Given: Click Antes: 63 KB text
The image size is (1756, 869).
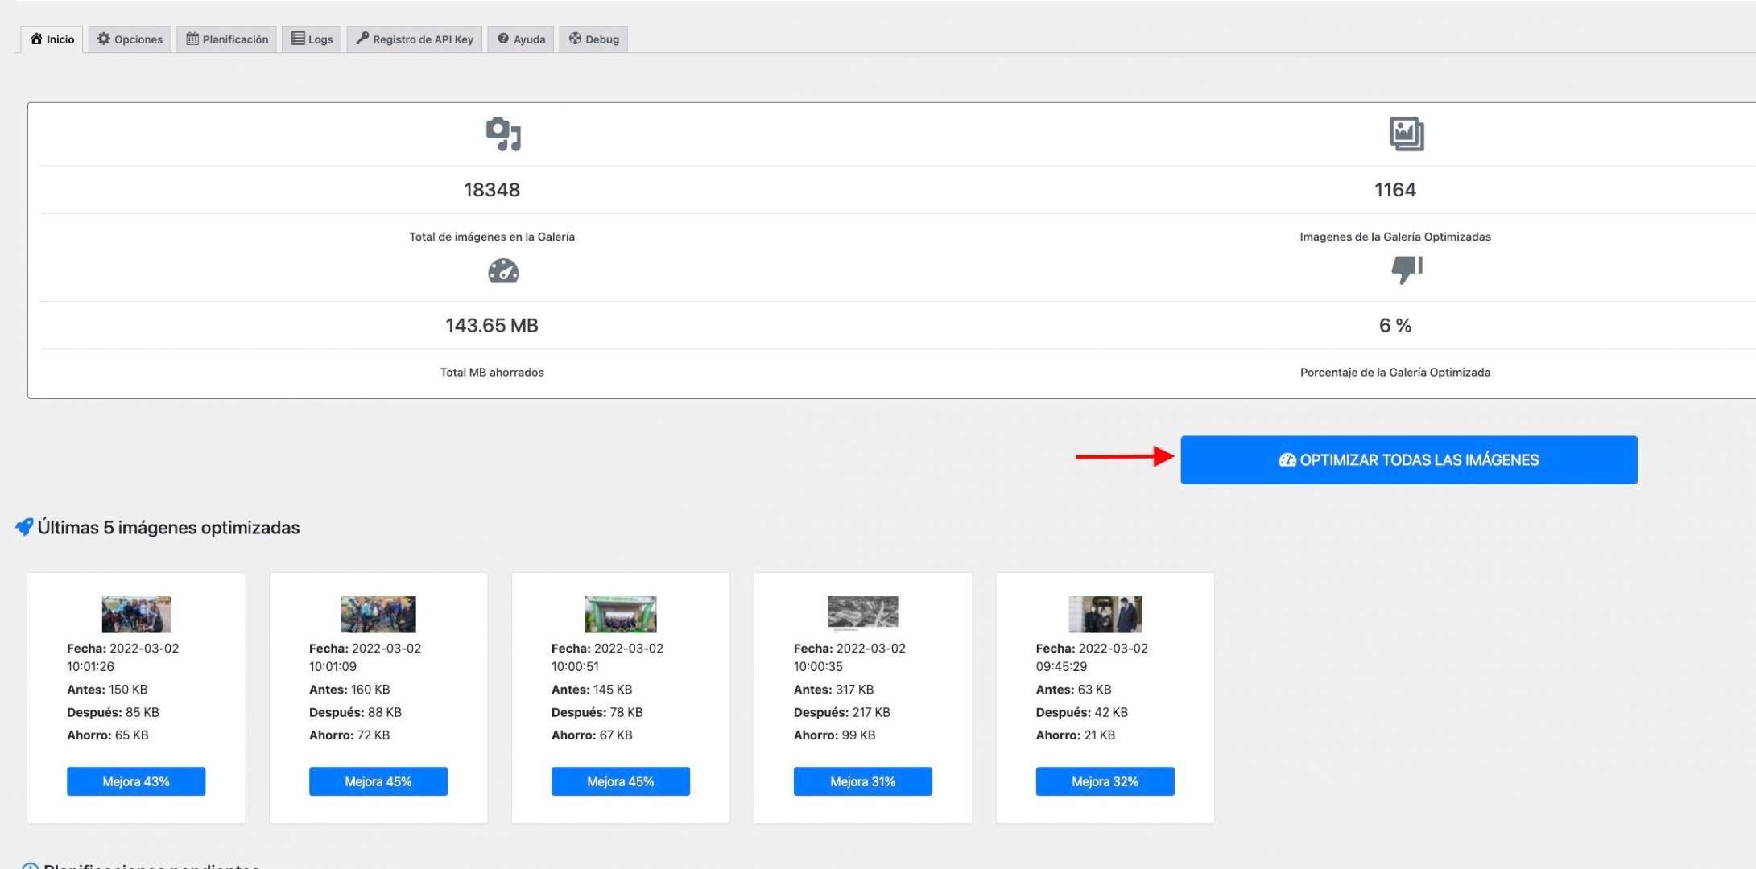Looking at the screenshot, I should 1073,690.
